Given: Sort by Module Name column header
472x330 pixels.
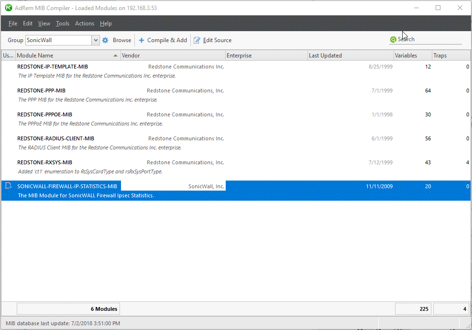Looking at the screenshot, I should pos(68,56).
